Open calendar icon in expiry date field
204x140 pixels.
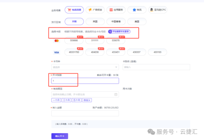point(116,94)
